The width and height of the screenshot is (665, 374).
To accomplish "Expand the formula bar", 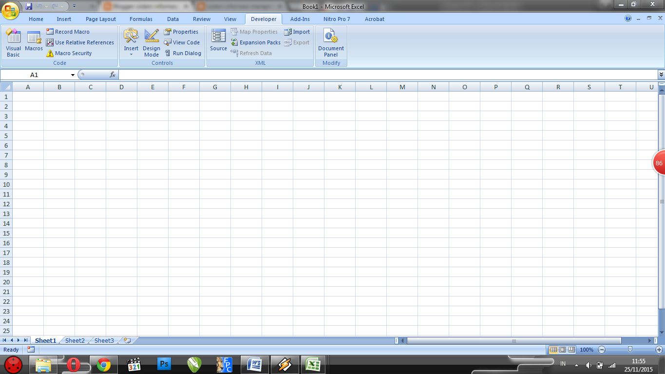I will (661, 75).
